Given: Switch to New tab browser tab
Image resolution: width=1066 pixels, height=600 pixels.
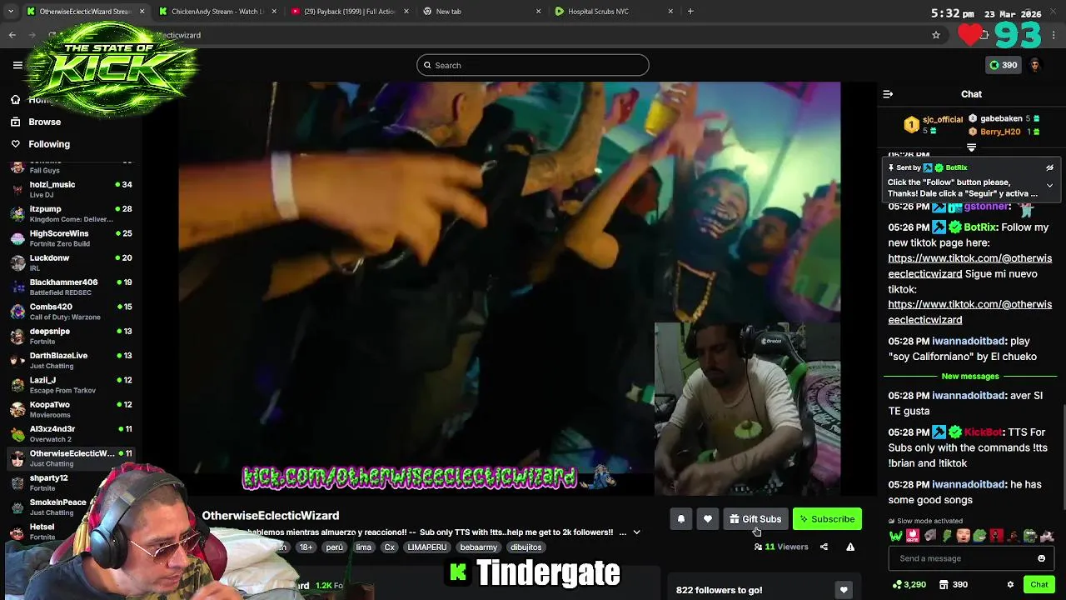Looking at the screenshot, I should tap(481, 12).
